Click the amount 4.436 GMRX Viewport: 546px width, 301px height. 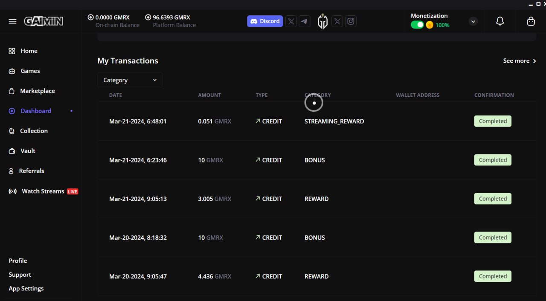[x=215, y=277]
